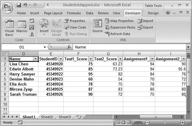The image size is (192, 126).
Task: Click into the formula bar
Action: (x=128, y=47)
